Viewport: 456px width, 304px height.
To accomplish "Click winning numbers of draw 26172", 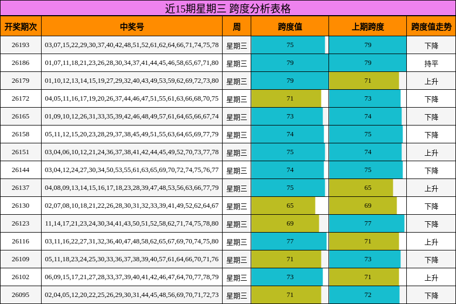I will 132,98.
